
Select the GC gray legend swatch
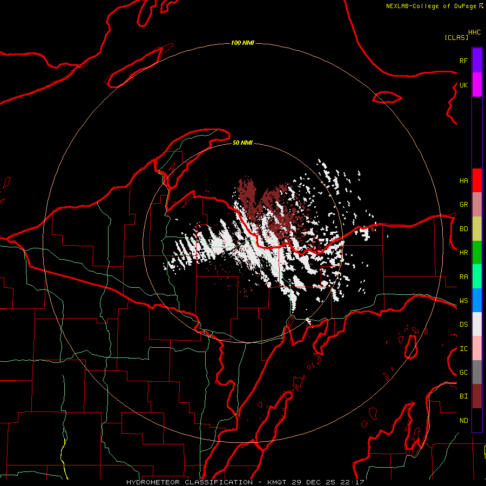pos(477,372)
